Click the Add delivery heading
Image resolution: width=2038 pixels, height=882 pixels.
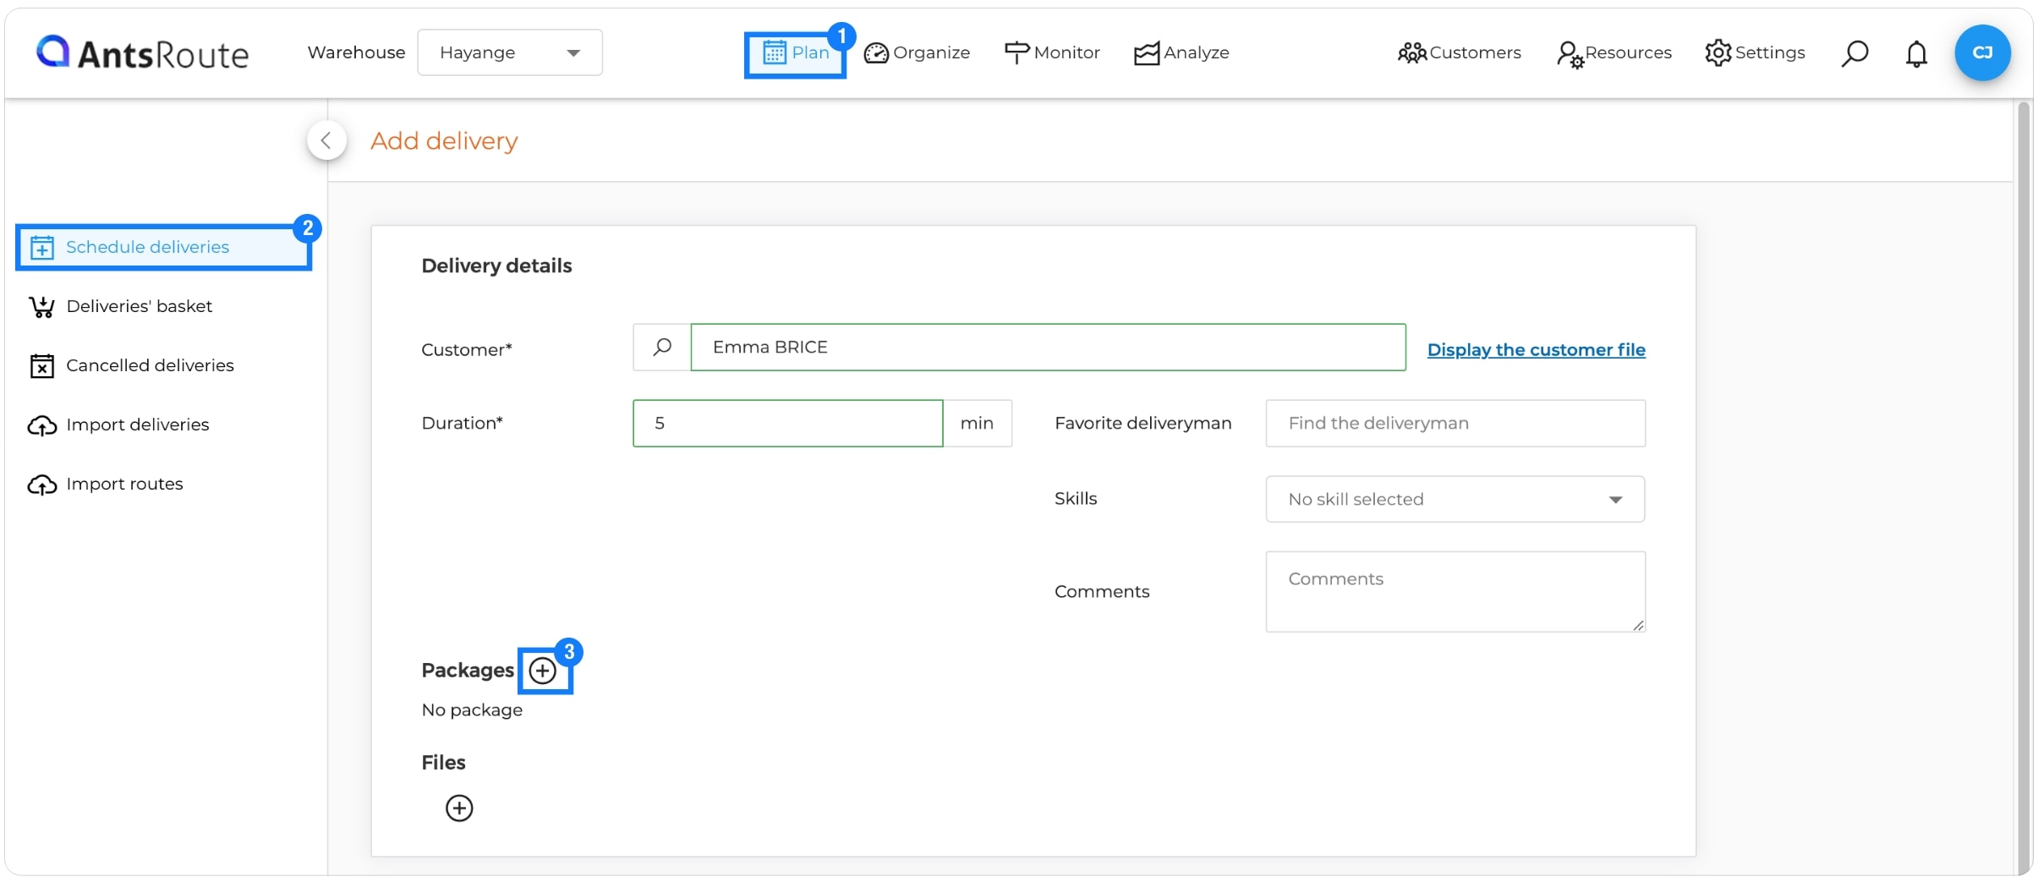(444, 140)
